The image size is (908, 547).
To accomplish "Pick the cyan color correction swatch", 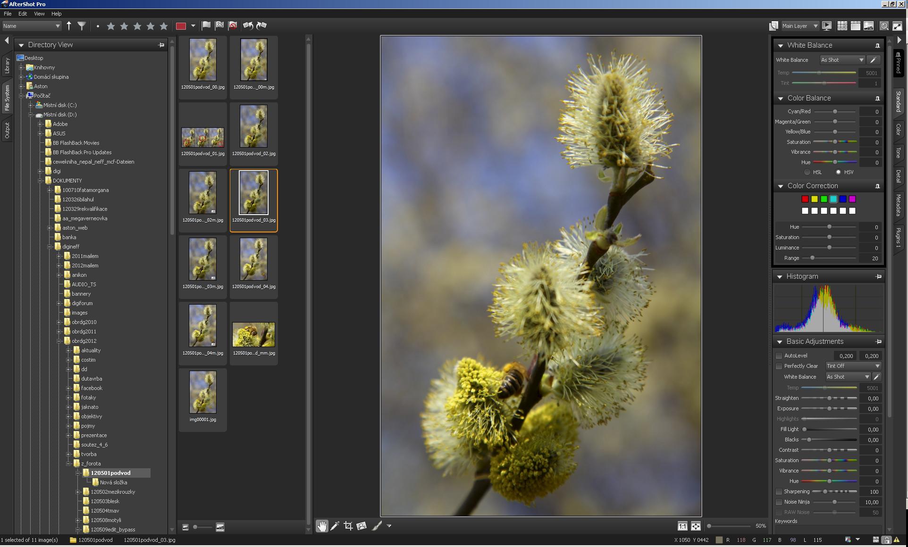I will click(x=833, y=199).
